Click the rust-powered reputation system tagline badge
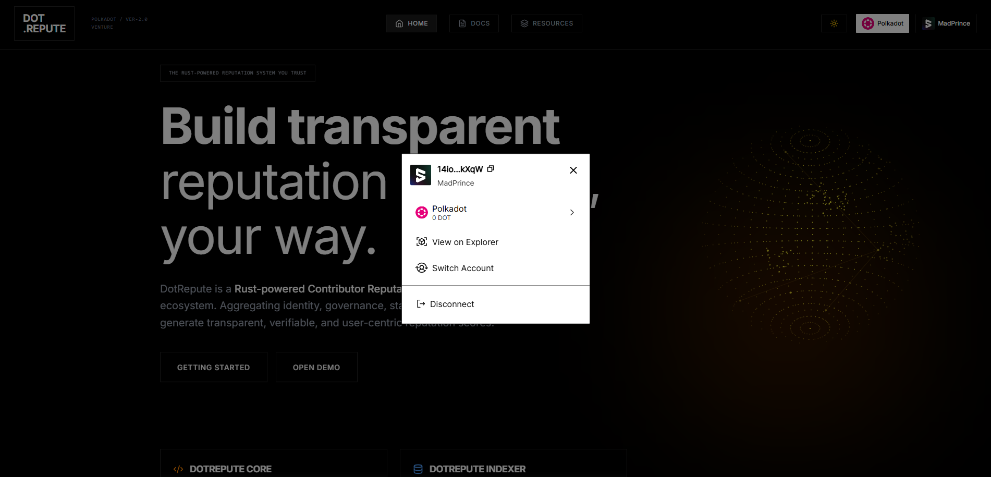 tap(238, 73)
